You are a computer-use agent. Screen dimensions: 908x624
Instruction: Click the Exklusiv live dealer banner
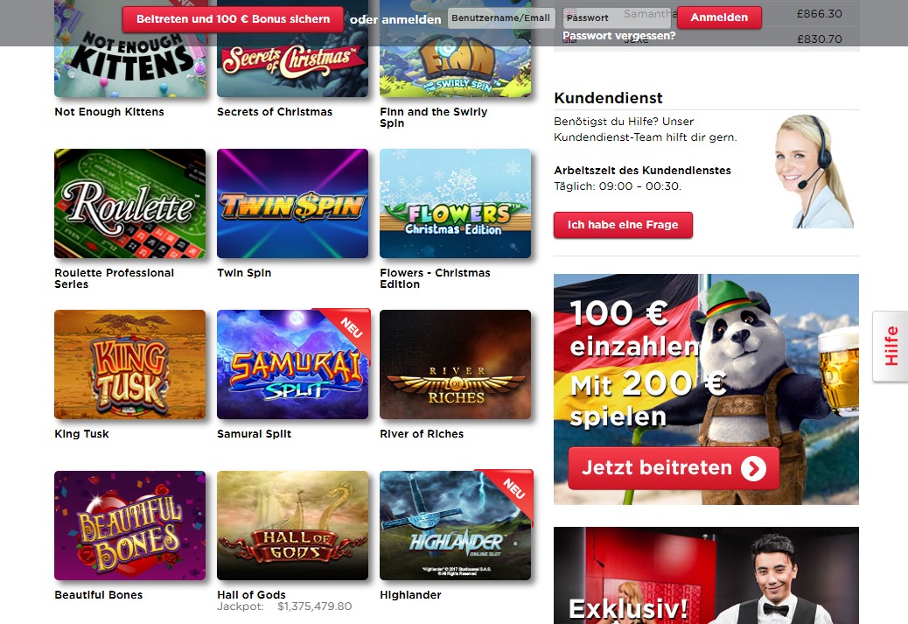[706, 575]
